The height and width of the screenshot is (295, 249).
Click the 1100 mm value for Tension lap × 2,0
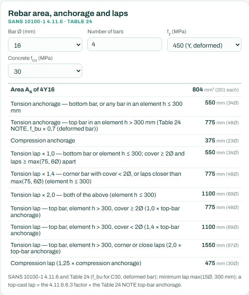tap(220, 193)
